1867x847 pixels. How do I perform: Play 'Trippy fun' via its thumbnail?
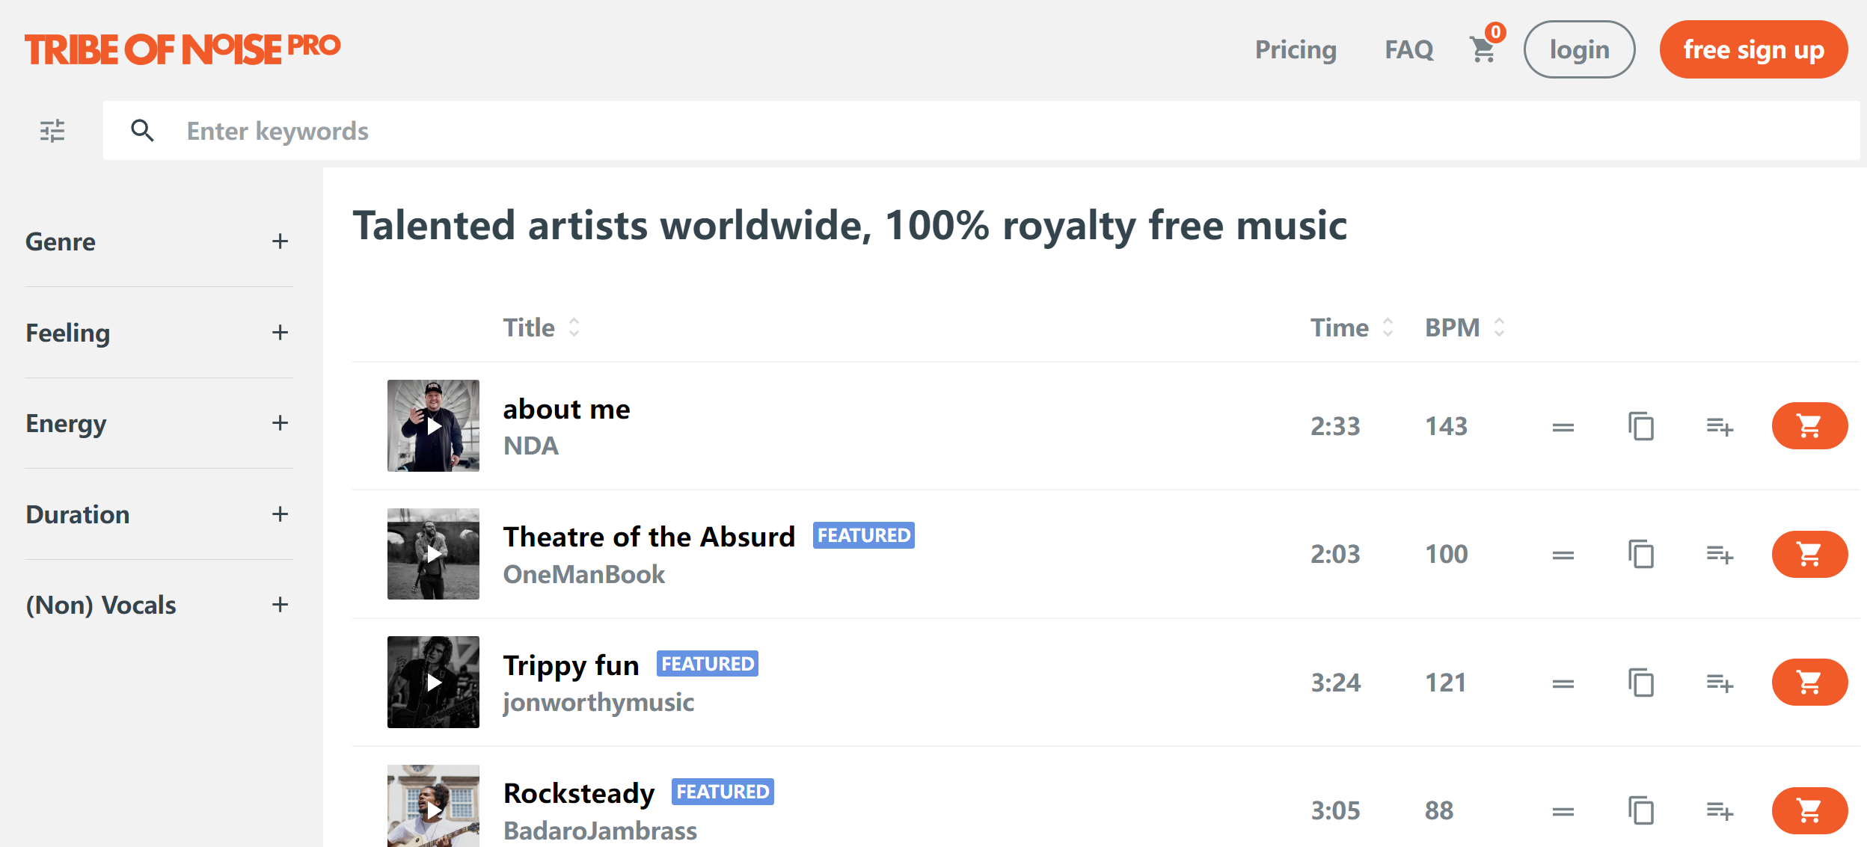pos(433,683)
